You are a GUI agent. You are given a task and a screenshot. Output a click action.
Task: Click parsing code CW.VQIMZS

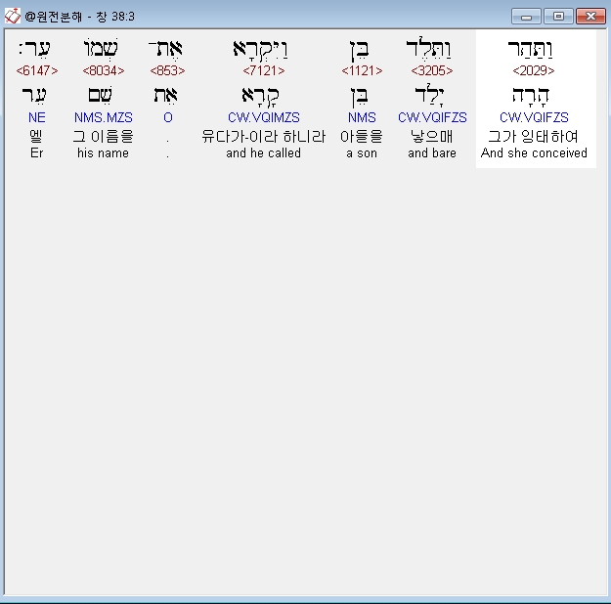[264, 117]
